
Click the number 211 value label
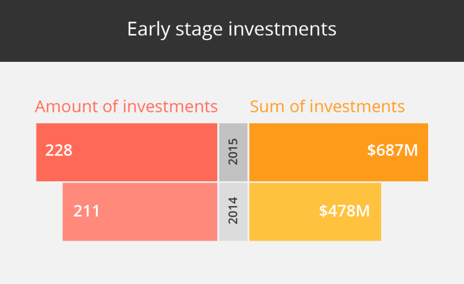(x=87, y=211)
